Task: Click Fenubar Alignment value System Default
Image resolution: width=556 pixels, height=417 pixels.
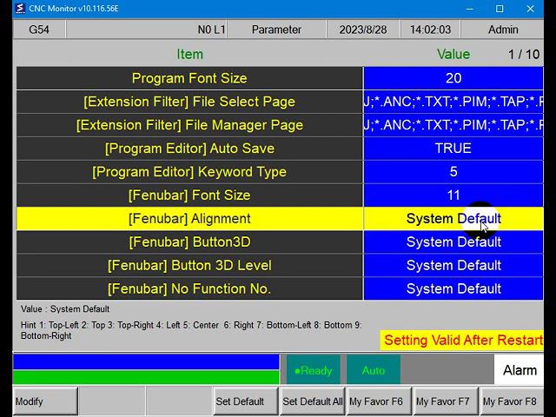Action: [453, 218]
